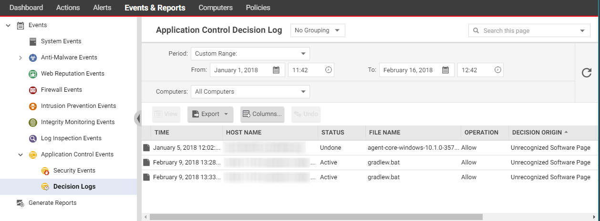
Task: Open the From date calendar picker icon
Action: click(x=276, y=70)
